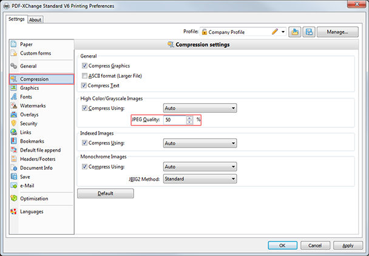
Task: Click the Document Info icon
Action: point(13,168)
